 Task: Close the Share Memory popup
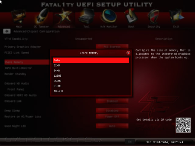[x=128, y=53]
